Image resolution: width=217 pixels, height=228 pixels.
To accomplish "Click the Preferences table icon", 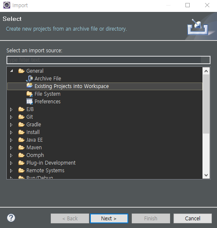I will click(x=29, y=102).
